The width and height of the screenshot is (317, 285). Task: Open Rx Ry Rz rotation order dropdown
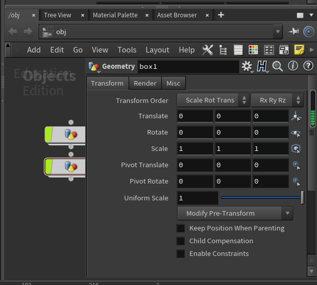tap(277, 100)
